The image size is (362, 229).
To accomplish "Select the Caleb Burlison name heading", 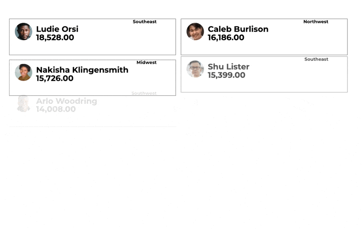I will [x=238, y=29].
